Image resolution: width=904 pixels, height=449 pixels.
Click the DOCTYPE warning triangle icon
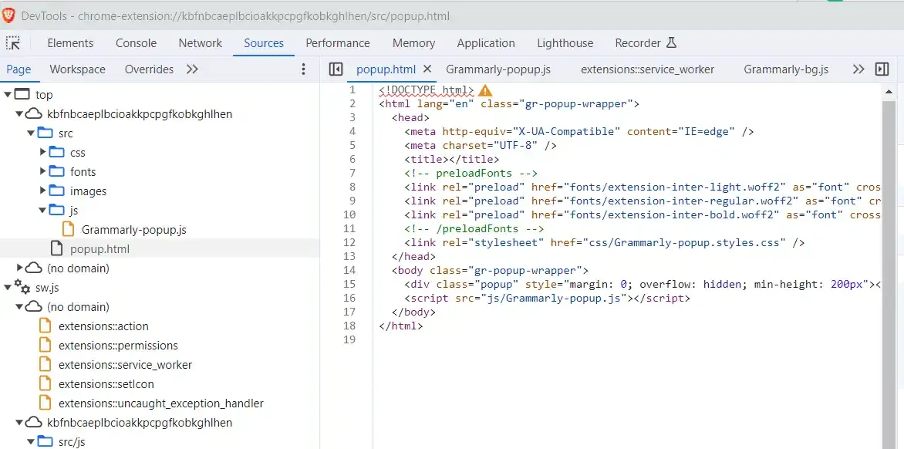[485, 90]
